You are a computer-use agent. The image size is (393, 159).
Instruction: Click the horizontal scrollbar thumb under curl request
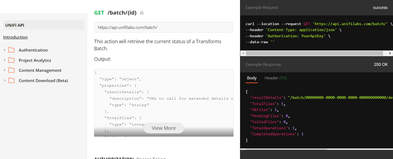[x=314, y=53]
